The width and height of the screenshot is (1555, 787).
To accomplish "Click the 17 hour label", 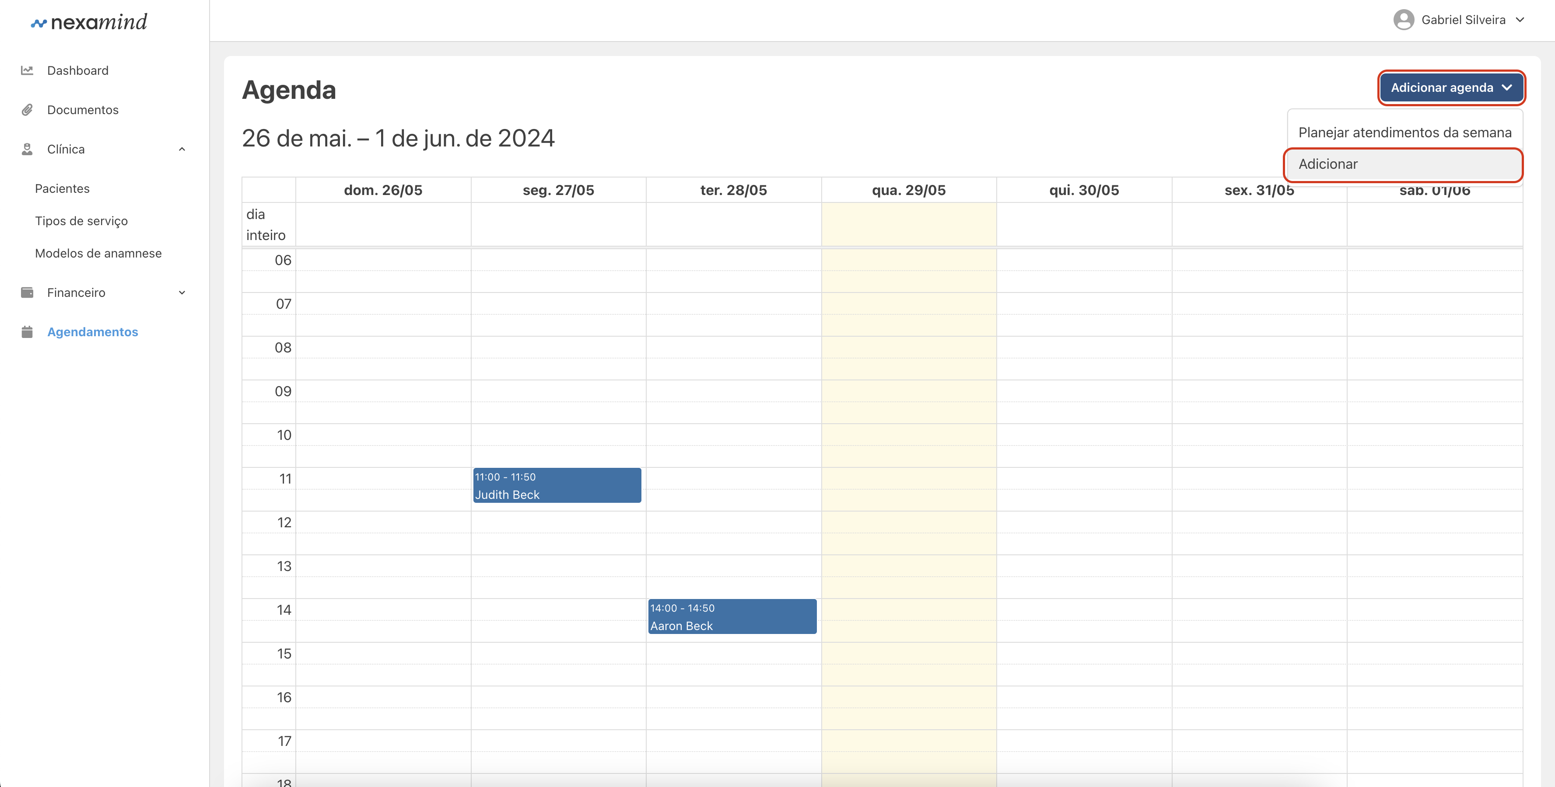I will click(x=284, y=741).
